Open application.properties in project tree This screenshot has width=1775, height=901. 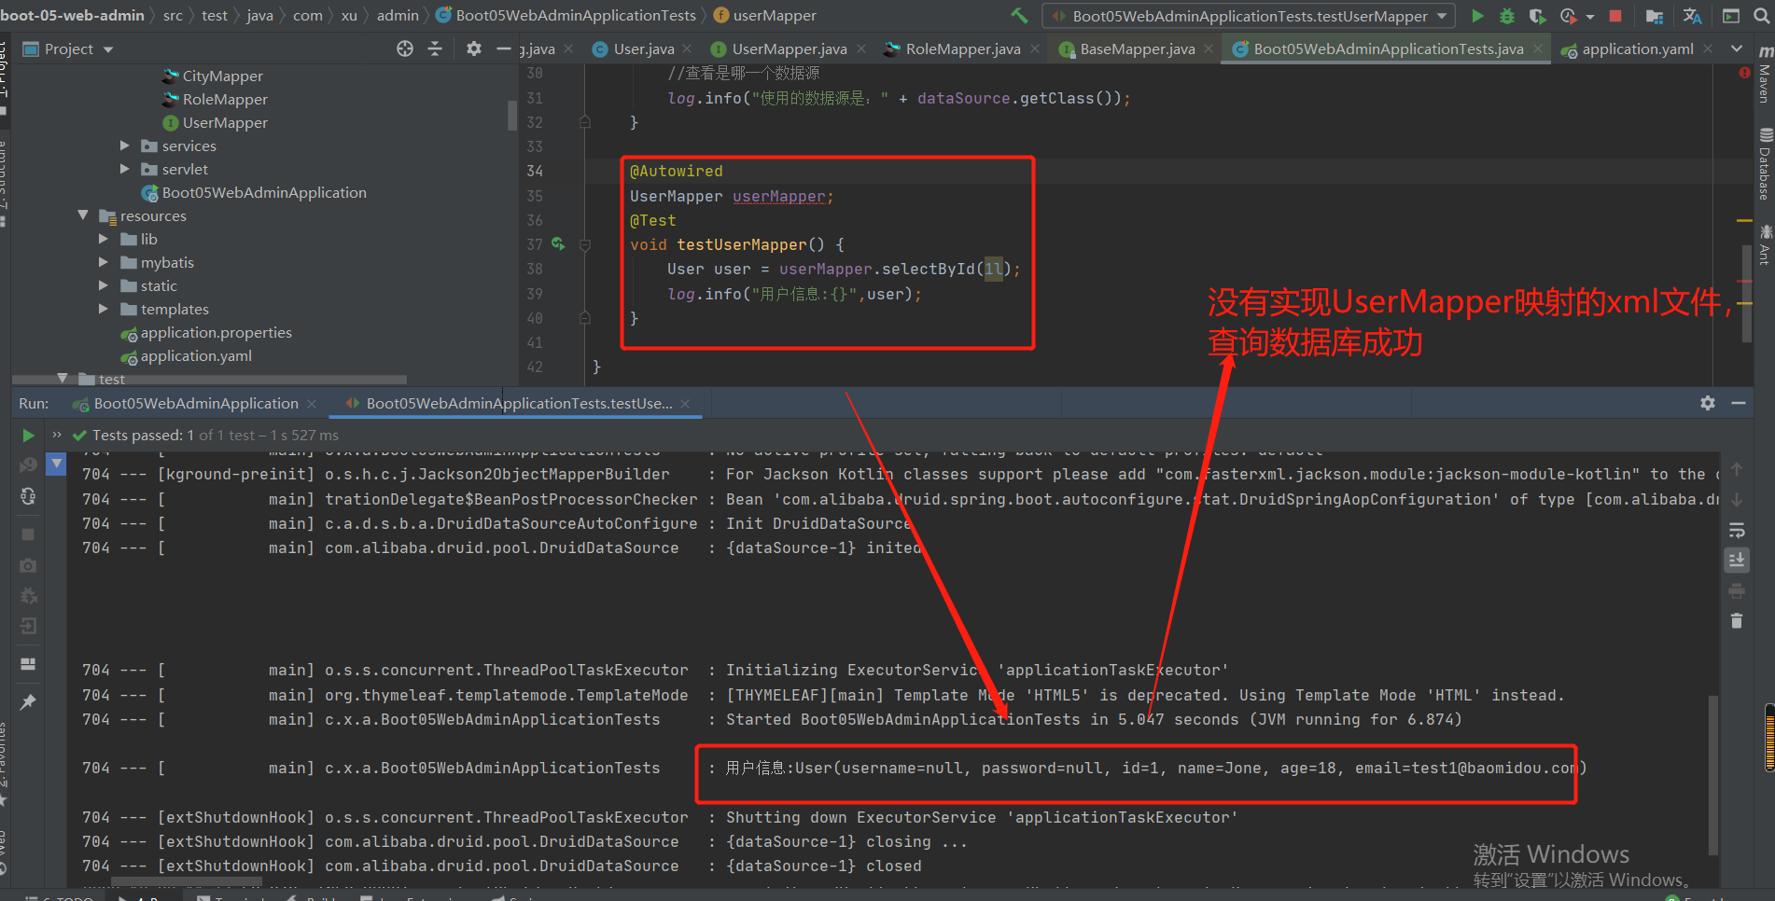tap(216, 332)
